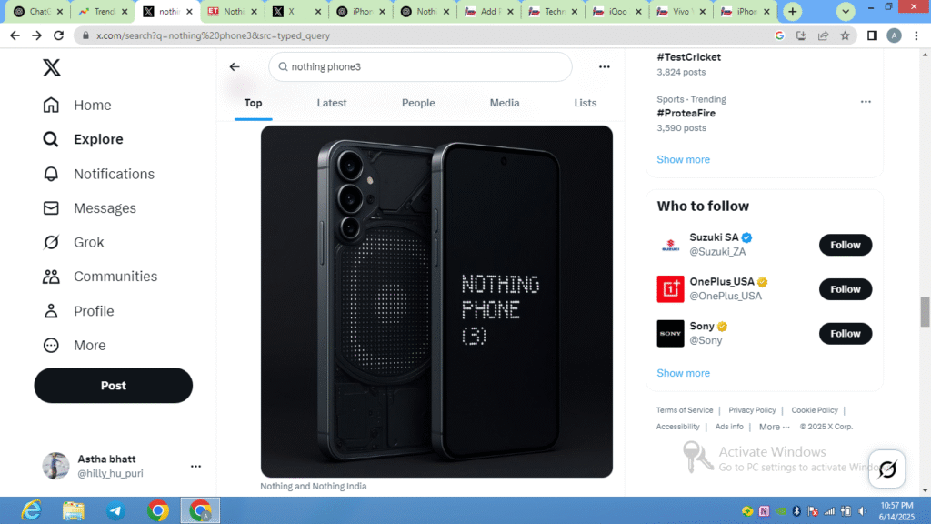Open Ads info footer link
This screenshot has width=931, height=524.
coord(729,427)
